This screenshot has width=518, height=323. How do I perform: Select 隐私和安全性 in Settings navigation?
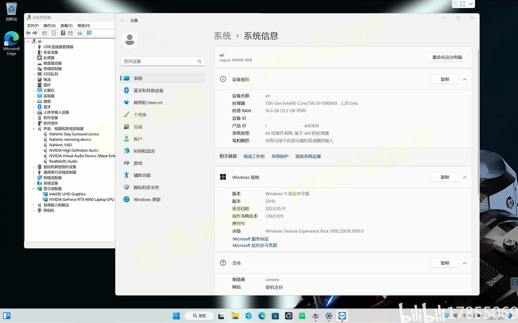tap(163, 187)
